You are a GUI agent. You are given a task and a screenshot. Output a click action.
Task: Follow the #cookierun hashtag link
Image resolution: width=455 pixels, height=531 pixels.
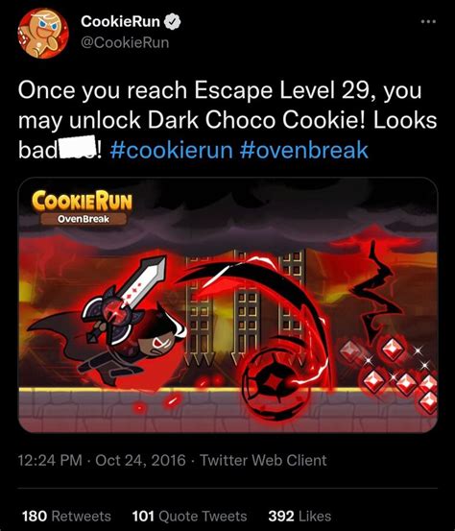point(171,150)
